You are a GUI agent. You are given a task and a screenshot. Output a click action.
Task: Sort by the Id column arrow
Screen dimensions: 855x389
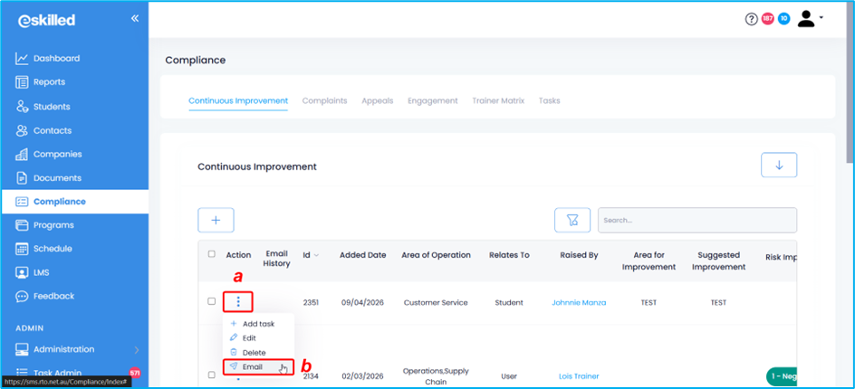tap(316, 256)
